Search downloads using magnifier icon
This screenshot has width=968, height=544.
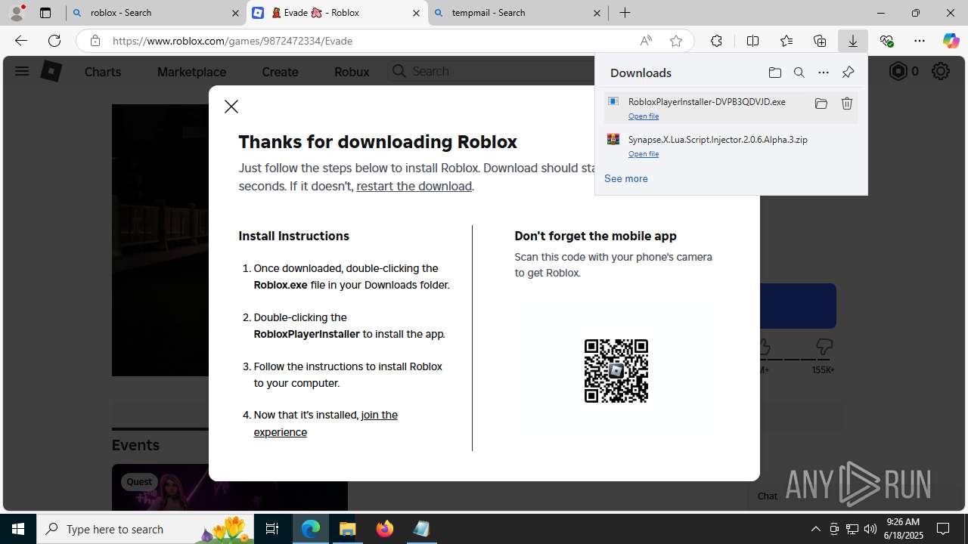pos(799,73)
